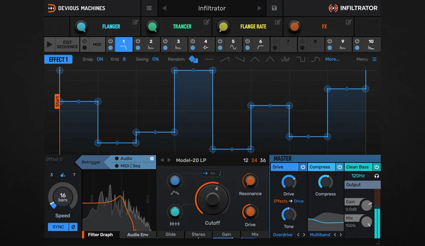Open the Stereo tab

pyautogui.click(x=198, y=234)
